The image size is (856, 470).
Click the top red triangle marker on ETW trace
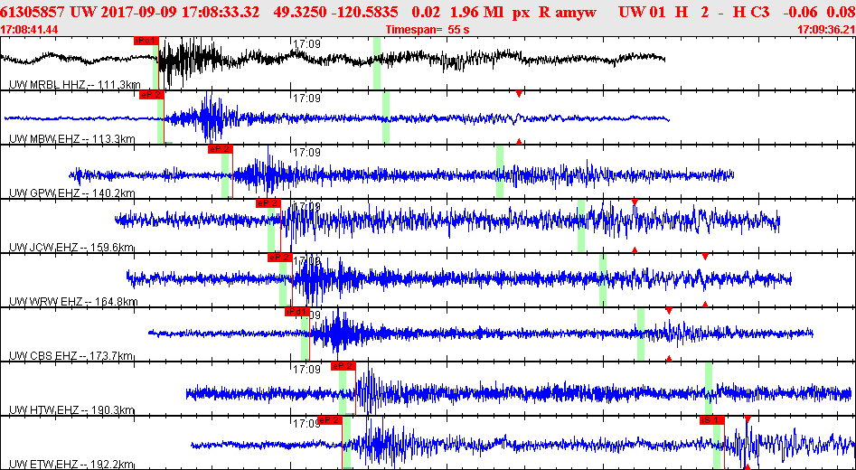click(748, 419)
